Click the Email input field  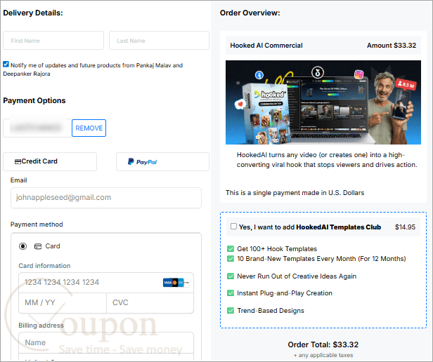106,198
